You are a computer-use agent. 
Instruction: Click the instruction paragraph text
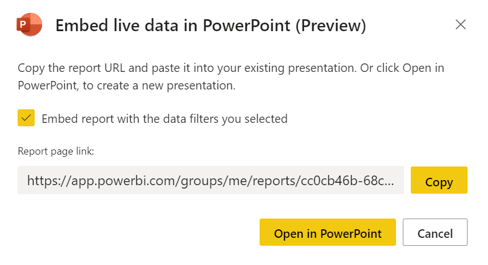[231, 76]
